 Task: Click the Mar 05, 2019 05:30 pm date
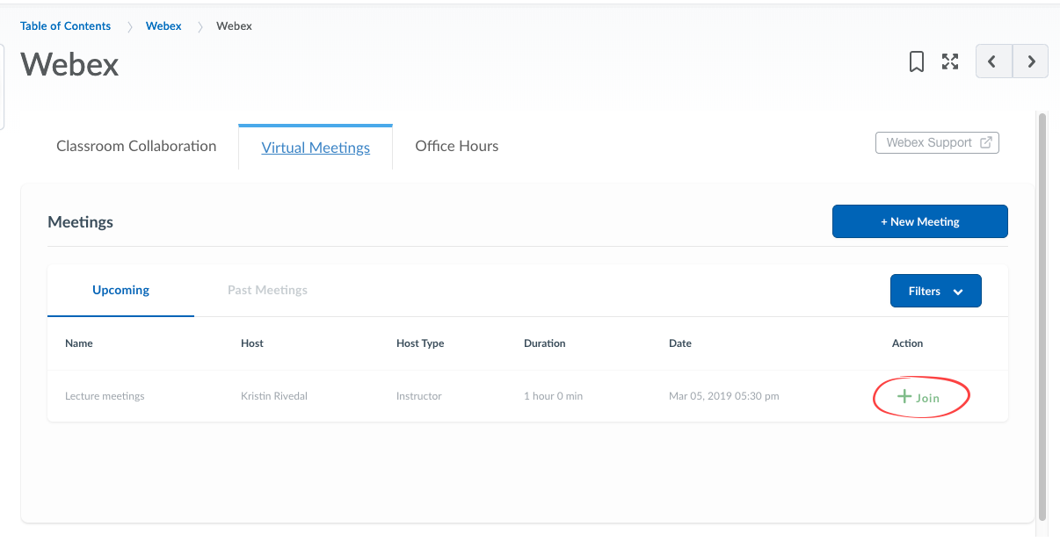(724, 396)
